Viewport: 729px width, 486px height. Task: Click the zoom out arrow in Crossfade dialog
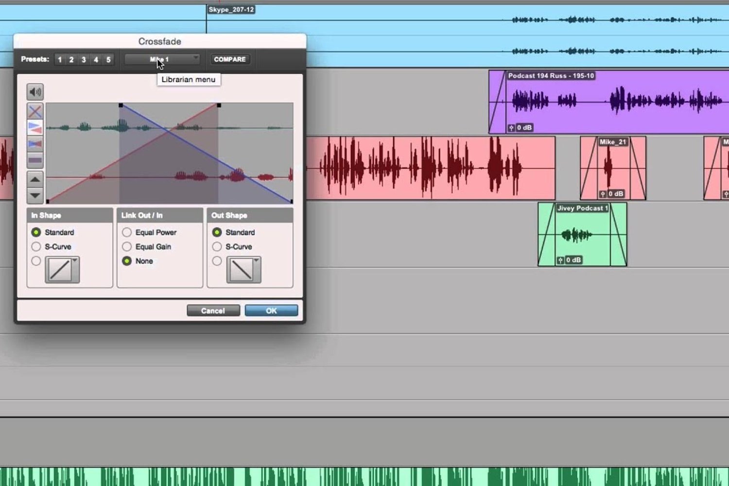coord(35,195)
